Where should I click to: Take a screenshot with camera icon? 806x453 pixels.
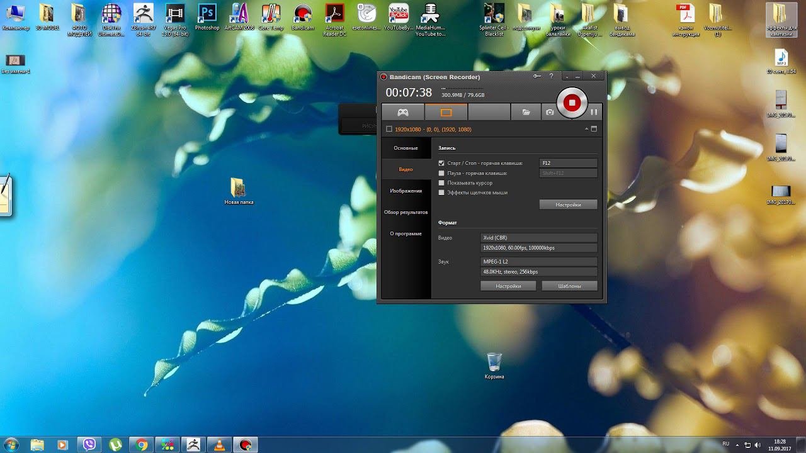pos(550,112)
